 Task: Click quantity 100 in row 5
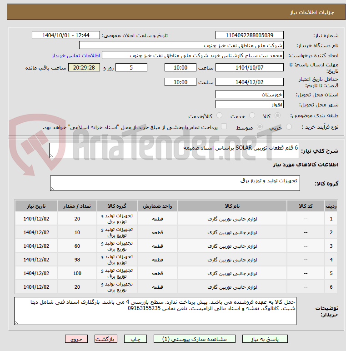coord(77,273)
